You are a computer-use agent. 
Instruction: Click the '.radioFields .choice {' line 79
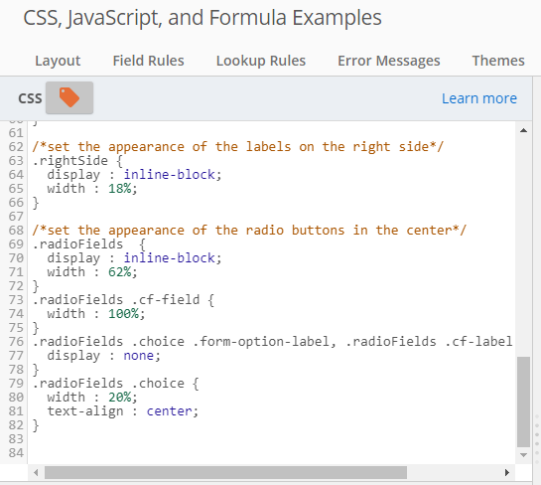tap(116, 384)
